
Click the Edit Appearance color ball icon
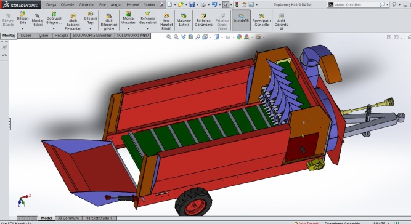[239, 37]
